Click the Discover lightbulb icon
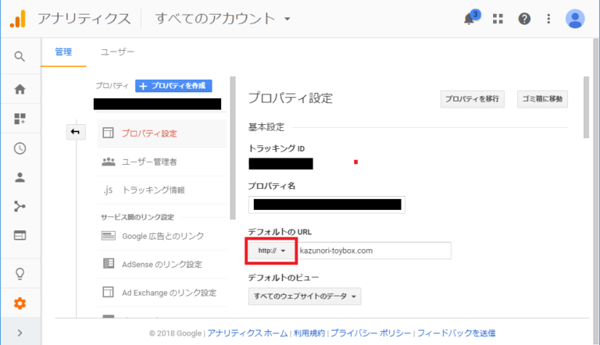The width and height of the screenshot is (600, 345). pos(20,274)
